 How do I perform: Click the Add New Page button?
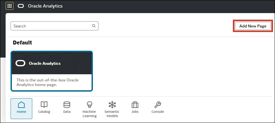point(253,26)
